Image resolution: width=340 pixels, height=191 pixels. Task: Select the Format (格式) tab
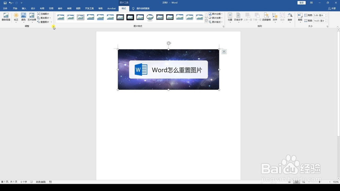[x=124, y=8]
